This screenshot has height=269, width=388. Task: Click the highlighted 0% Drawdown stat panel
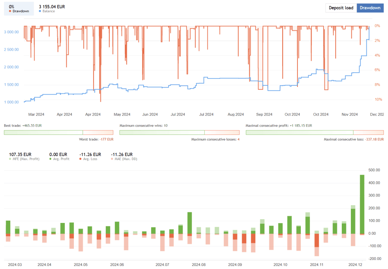[x=19, y=8]
